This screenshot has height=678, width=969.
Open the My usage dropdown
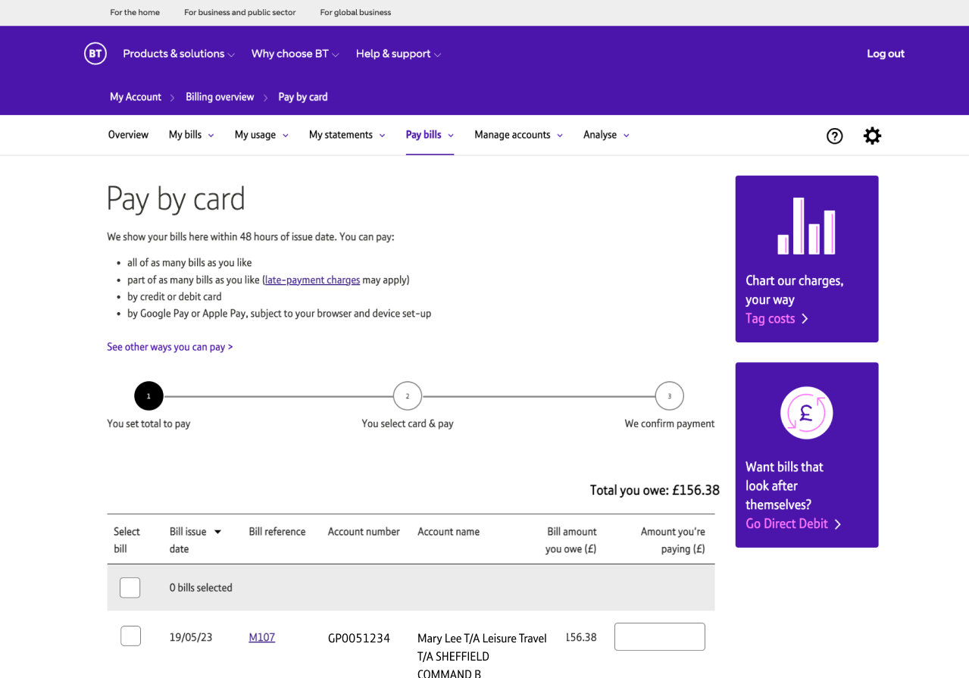tap(262, 135)
